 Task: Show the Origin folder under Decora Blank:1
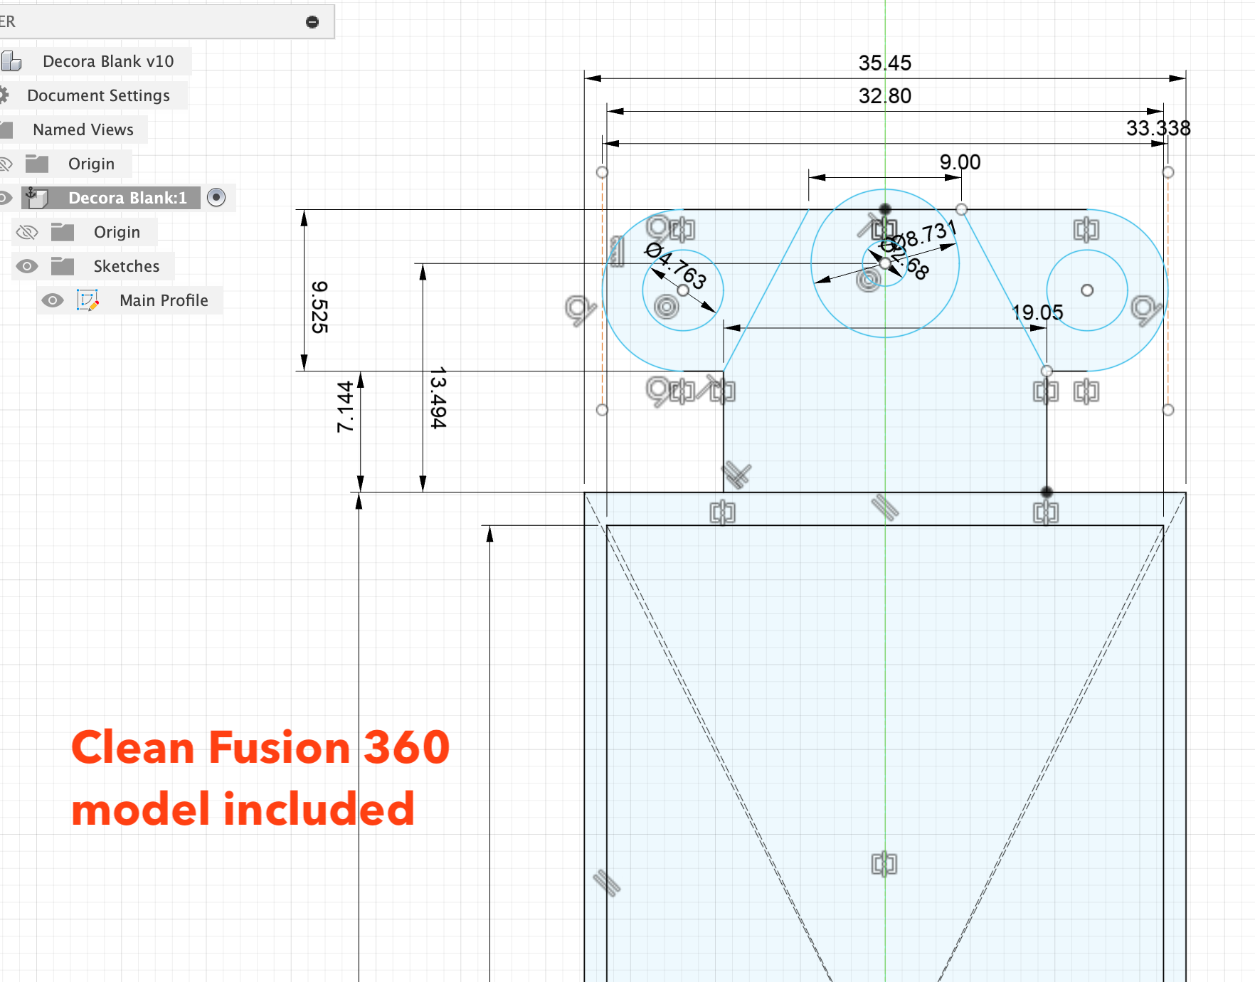(x=27, y=232)
